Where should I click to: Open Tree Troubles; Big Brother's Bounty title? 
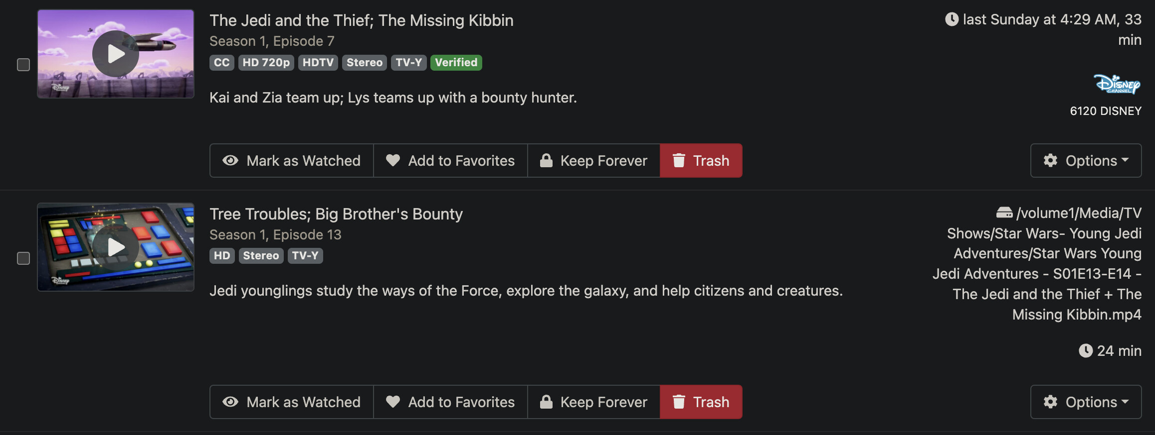click(336, 214)
